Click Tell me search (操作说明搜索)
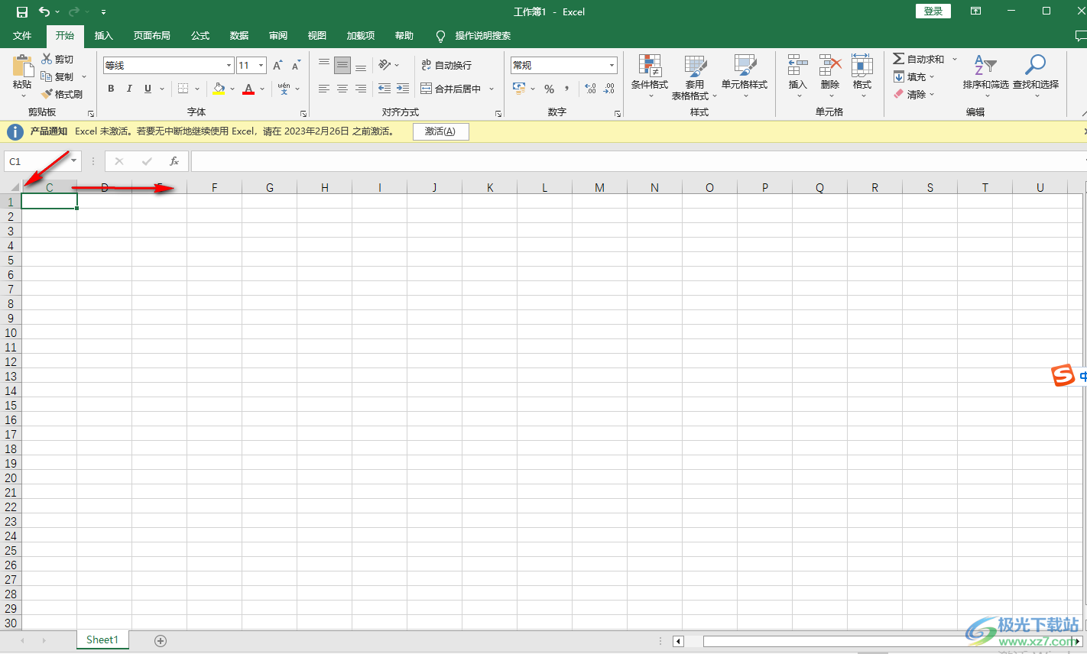1087x654 pixels. tap(482, 36)
